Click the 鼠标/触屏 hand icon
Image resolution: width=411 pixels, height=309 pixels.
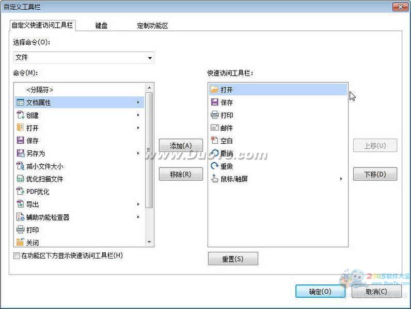pyautogui.click(x=214, y=179)
